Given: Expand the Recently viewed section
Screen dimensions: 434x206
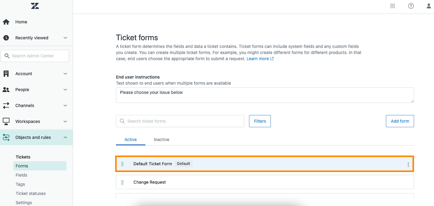Looking at the screenshot, I should point(36,38).
